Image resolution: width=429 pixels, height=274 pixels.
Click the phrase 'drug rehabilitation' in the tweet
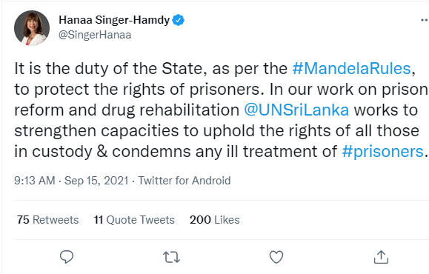pos(170,110)
